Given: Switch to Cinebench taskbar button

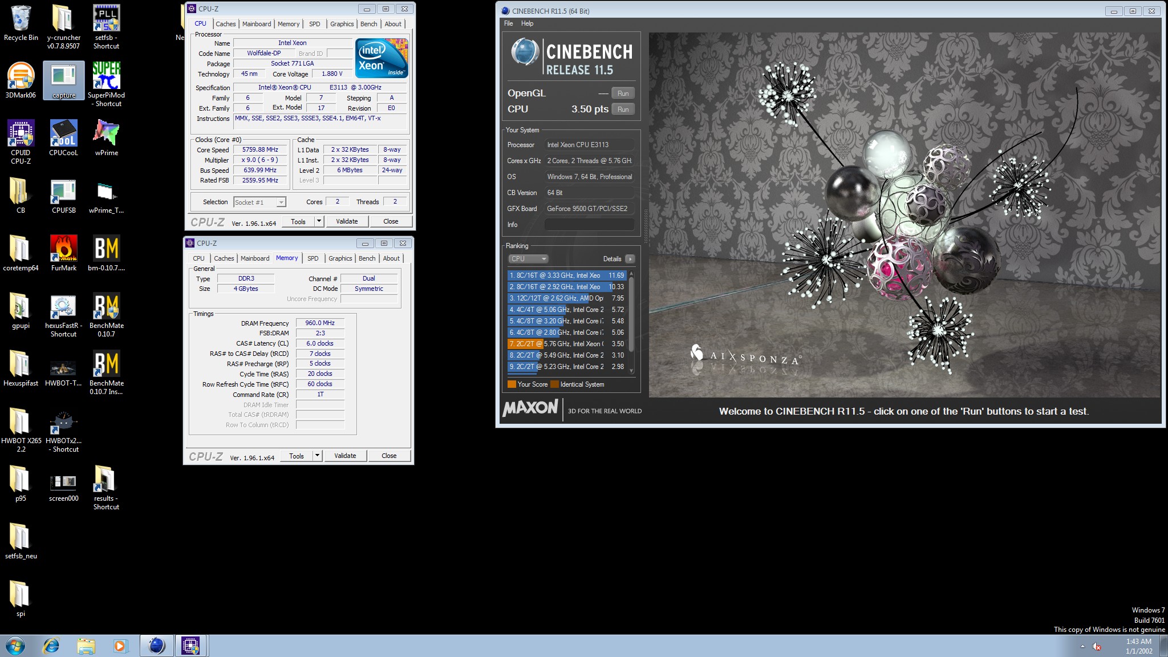Looking at the screenshot, I should (x=156, y=646).
